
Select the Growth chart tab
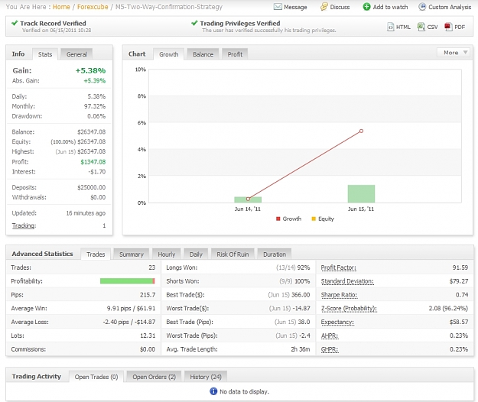click(168, 54)
